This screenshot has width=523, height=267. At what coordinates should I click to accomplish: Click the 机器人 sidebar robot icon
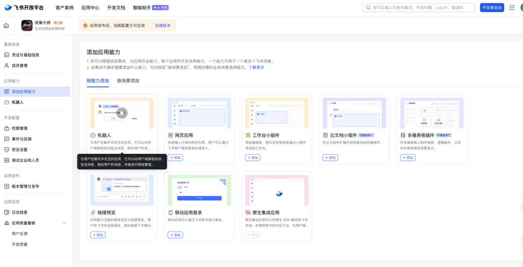[6, 103]
